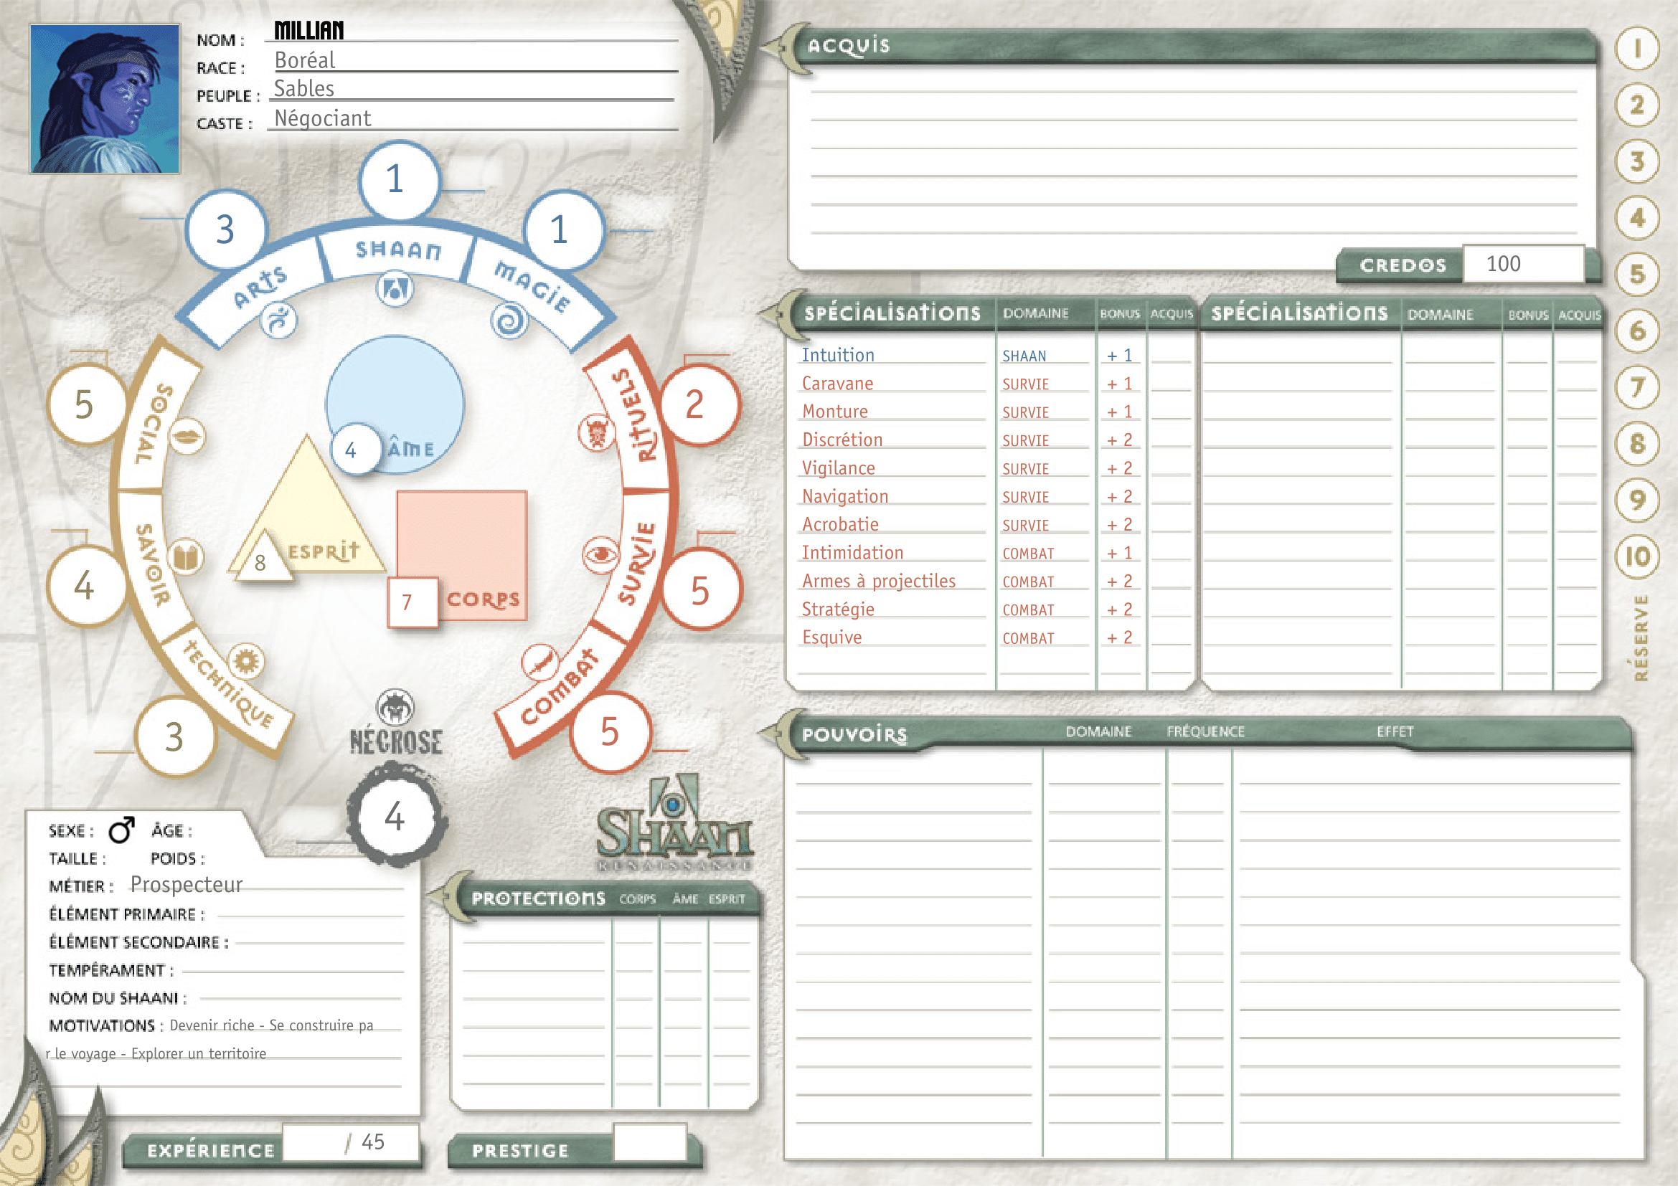Click the Shaan domain emblem icon
The height and width of the screenshot is (1186, 1678).
pos(395,290)
